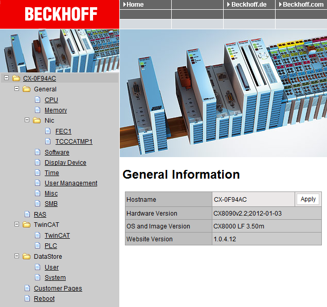Image resolution: width=327 pixels, height=307 pixels.
Task: Click the Hostname row label
Action: coord(141,200)
